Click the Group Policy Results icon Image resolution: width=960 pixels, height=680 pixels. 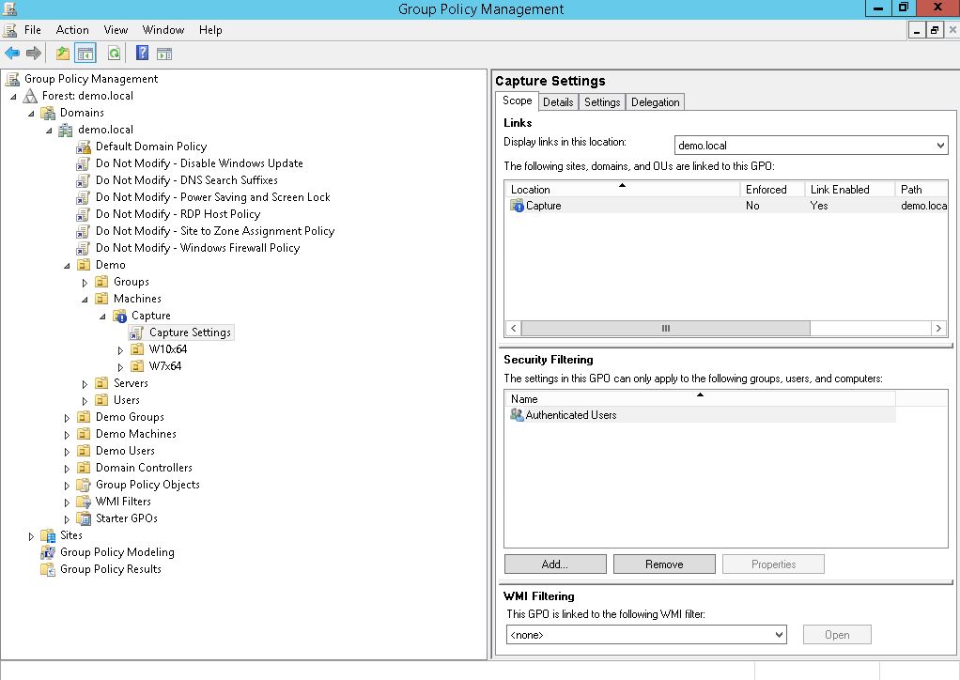48,569
